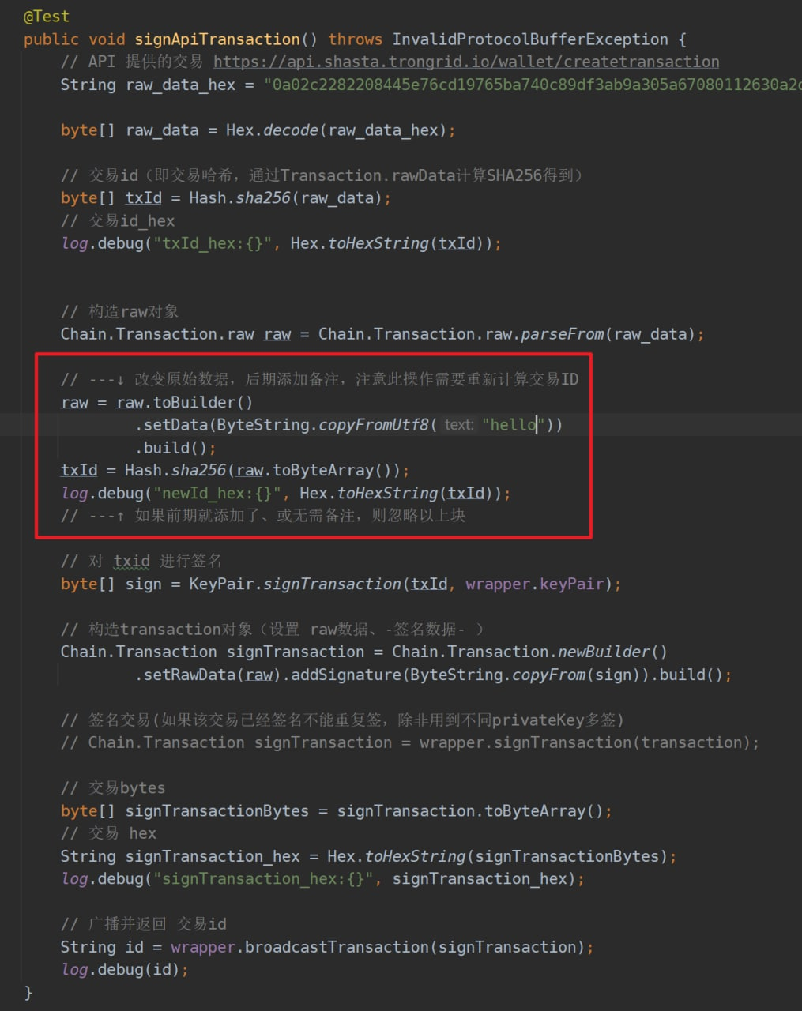The image size is (802, 1011).
Task: Click the decode method in Hex.decode
Action: pos(291,130)
